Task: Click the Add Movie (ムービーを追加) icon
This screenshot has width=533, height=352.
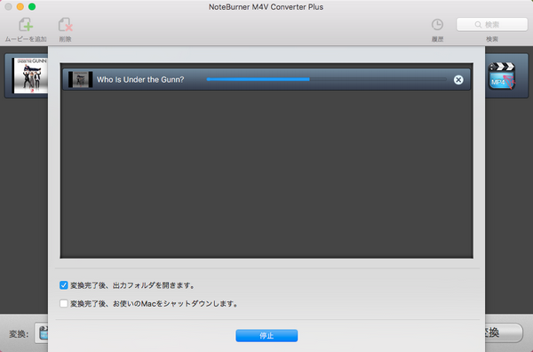Action: 26,25
